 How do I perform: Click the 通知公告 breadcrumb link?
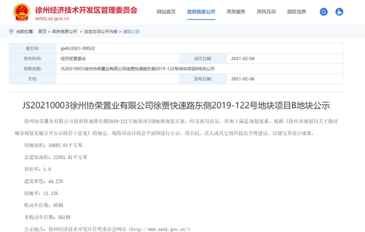tap(131, 32)
